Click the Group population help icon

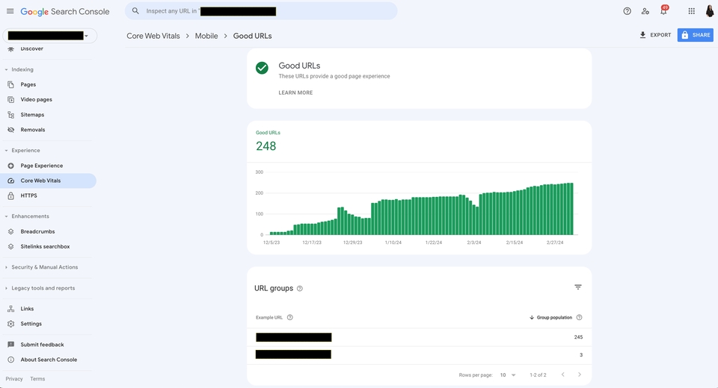point(579,317)
